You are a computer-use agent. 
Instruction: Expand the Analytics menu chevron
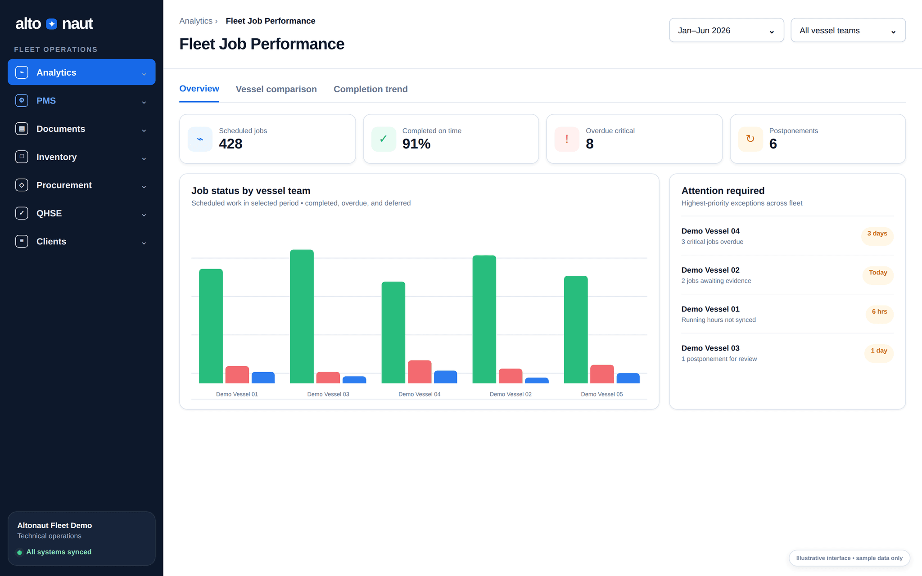(144, 74)
